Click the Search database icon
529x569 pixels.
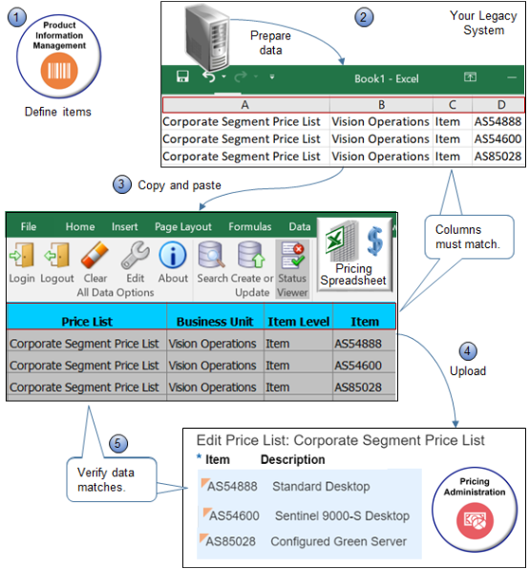(x=211, y=255)
